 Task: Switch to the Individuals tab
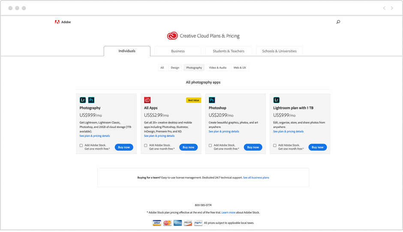127,51
